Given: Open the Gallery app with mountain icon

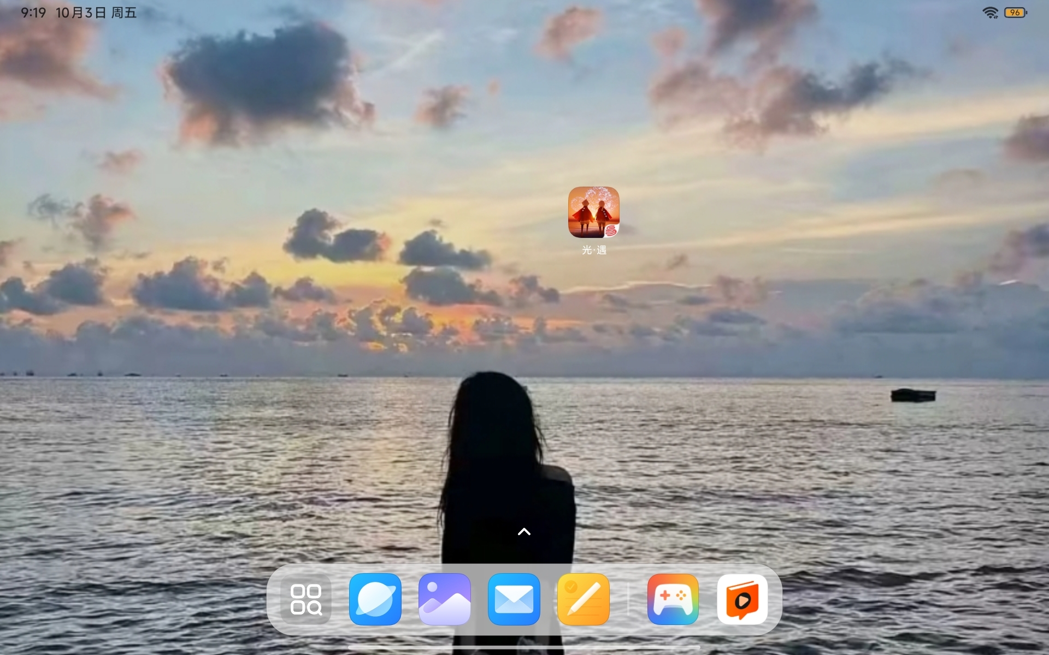Looking at the screenshot, I should tap(445, 599).
